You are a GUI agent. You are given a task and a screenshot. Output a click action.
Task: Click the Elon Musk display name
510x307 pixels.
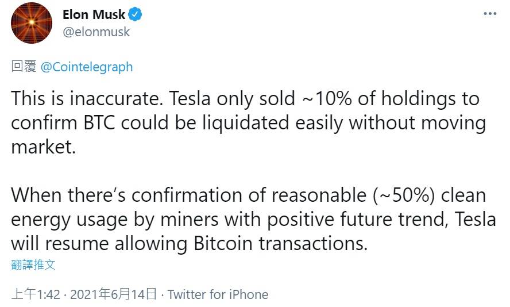tap(94, 14)
